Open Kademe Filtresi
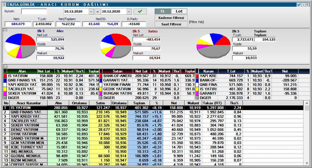Image resolution: width=312 pixels, height=168 pixels. coord(171,18)
